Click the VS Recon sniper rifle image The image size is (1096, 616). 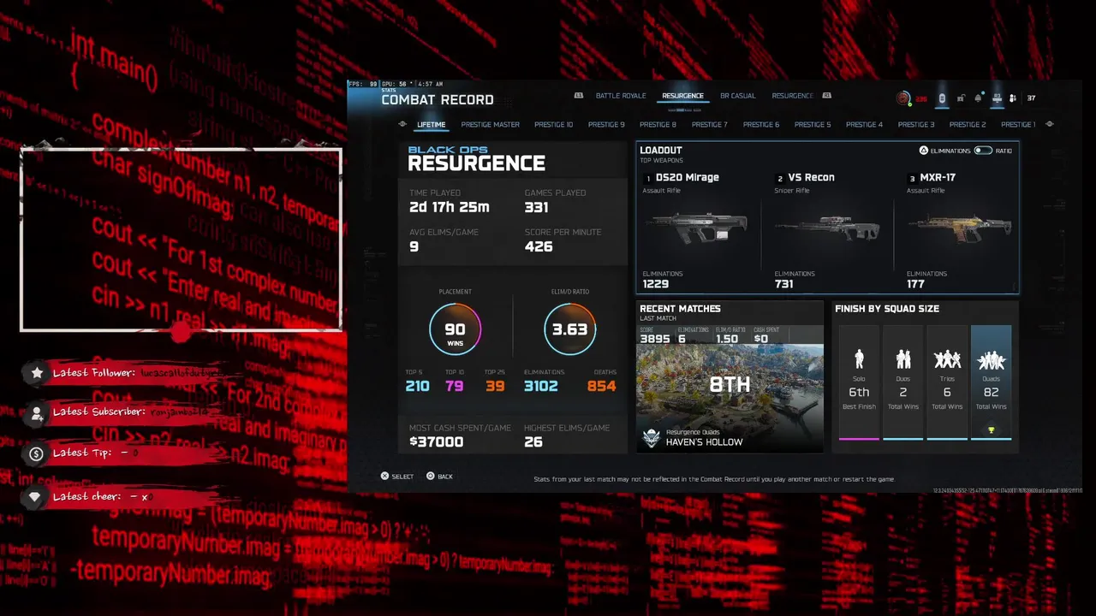click(x=828, y=228)
